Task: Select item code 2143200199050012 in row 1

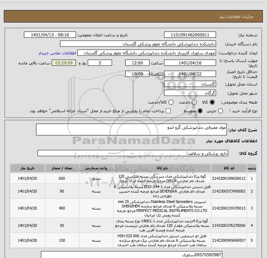Action: coord(229,178)
